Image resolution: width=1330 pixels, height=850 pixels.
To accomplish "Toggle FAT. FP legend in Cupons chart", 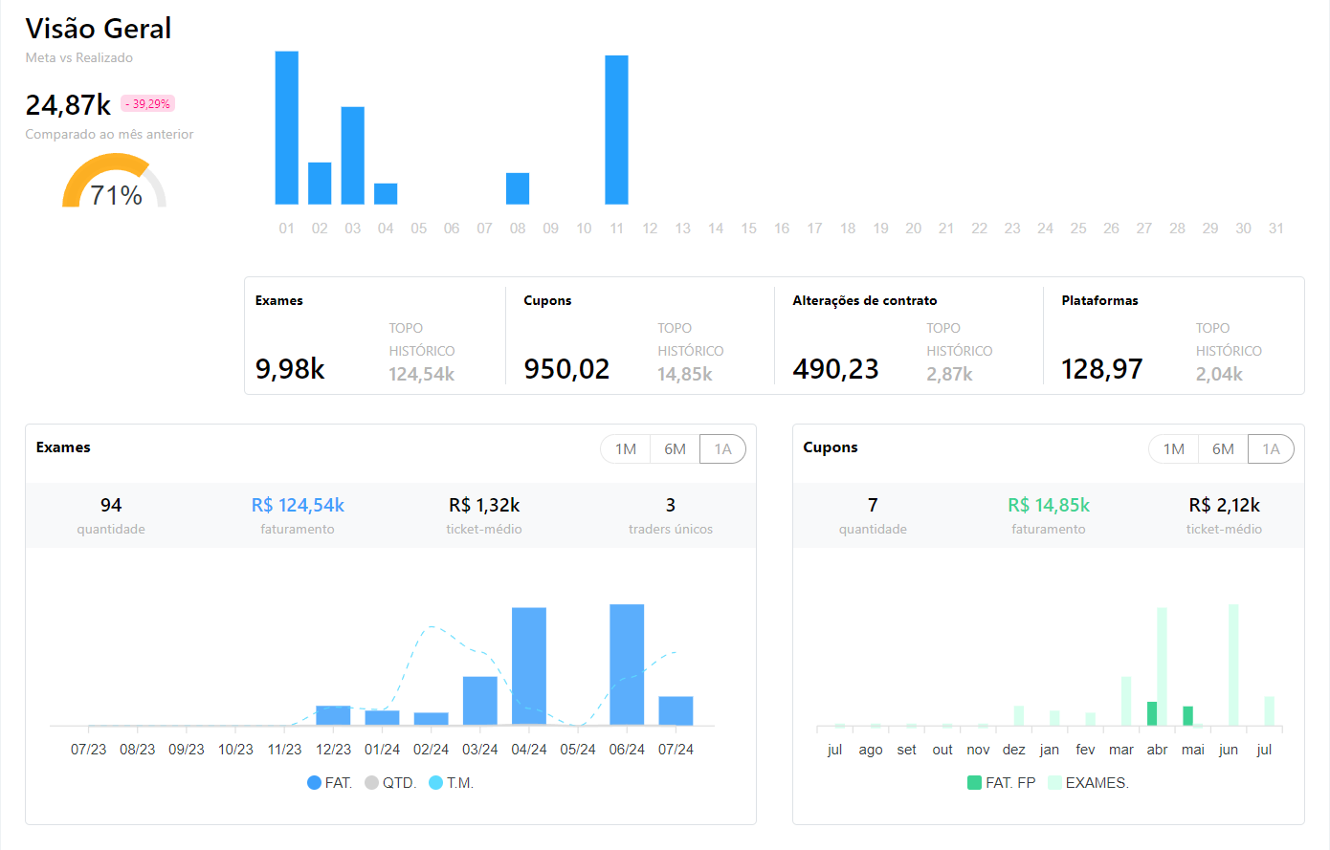I will pos(1002,783).
